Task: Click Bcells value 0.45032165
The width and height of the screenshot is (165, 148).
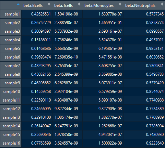Action: 41,74
